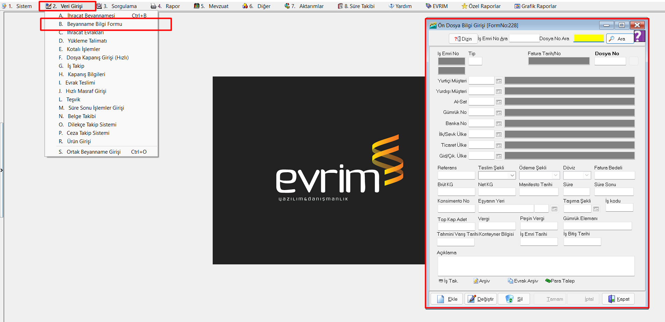This screenshot has width=665, height=322.
Task: Click the İş Emri No Ara field
Action: click(x=524, y=38)
